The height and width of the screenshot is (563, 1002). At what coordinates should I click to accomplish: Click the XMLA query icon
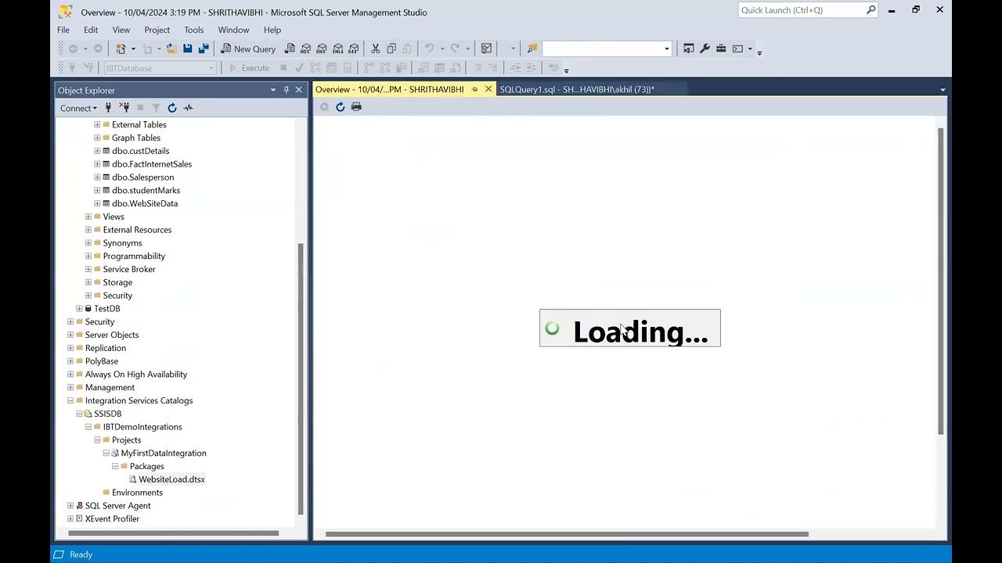pos(338,48)
